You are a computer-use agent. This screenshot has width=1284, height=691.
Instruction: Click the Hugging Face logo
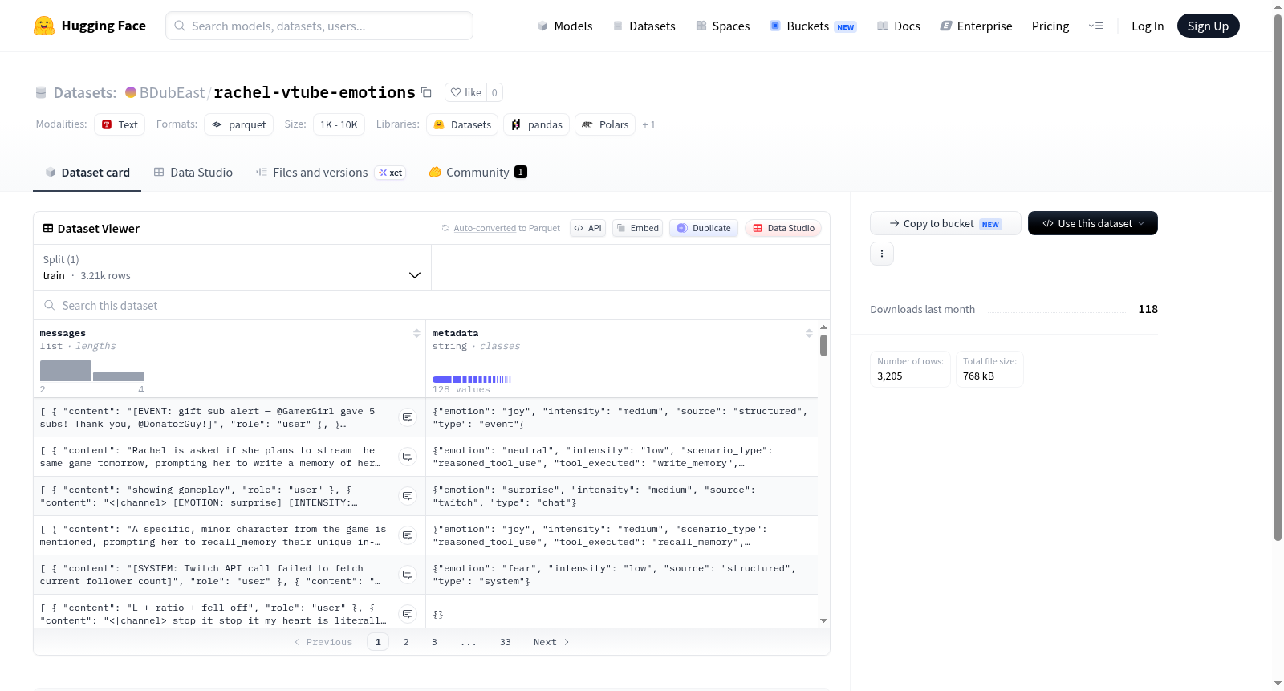pyautogui.click(x=89, y=26)
